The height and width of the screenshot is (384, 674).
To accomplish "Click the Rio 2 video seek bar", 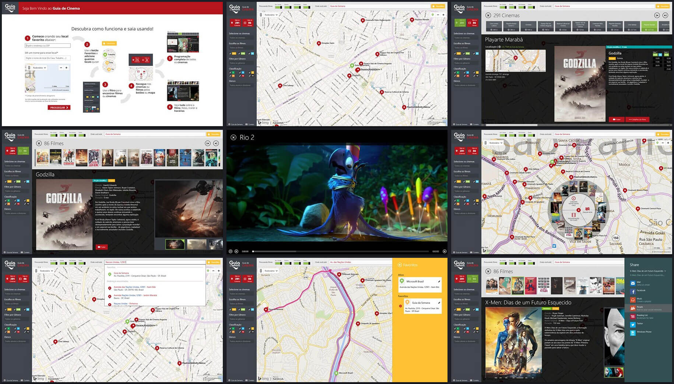I will click(x=341, y=251).
